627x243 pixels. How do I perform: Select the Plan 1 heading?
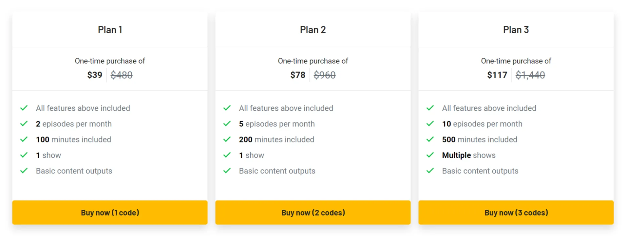click(x=110, y=30)
